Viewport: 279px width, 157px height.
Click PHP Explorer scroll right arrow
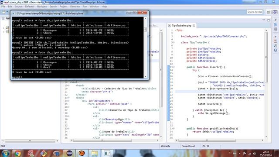click(x=58, y=141)
